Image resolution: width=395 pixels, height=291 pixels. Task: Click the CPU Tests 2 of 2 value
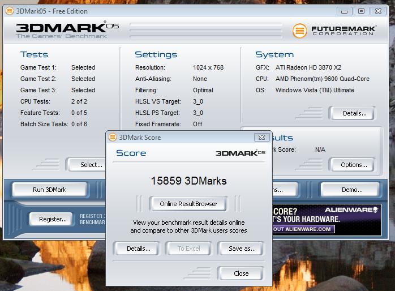tap(79, 101)
